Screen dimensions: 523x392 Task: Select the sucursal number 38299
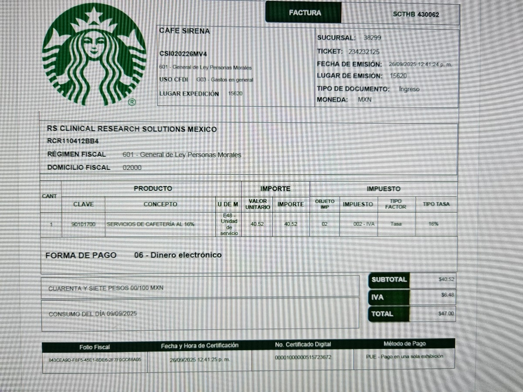point(372,38)
